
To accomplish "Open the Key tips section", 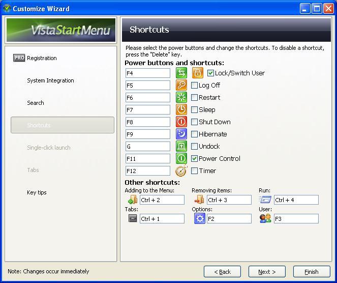I will pos(37,192).
